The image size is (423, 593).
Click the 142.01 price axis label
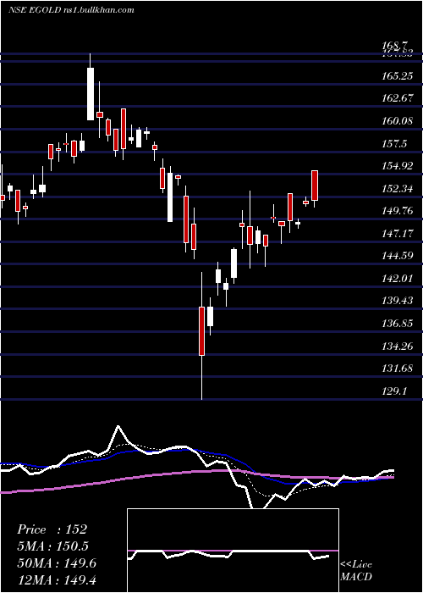coord(398,279)
